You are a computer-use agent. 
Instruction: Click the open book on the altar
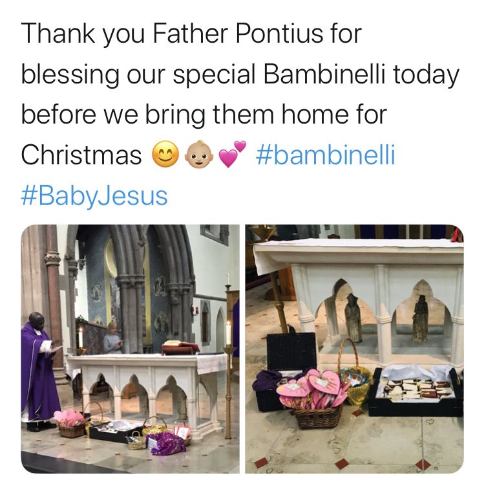pos(180,347)
